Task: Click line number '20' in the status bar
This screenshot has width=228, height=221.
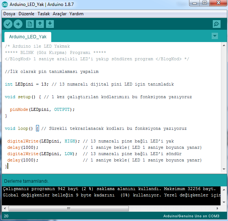Action: pos(6,216)
